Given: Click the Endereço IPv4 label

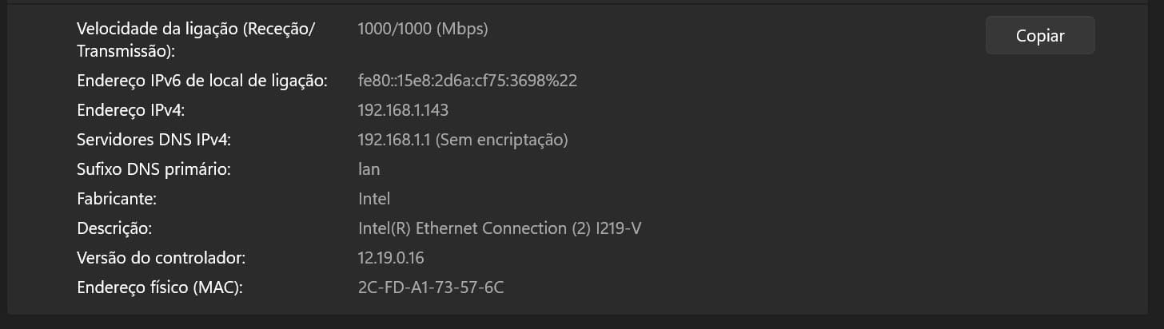Looking at the screenshot, I should coord(131,110).
